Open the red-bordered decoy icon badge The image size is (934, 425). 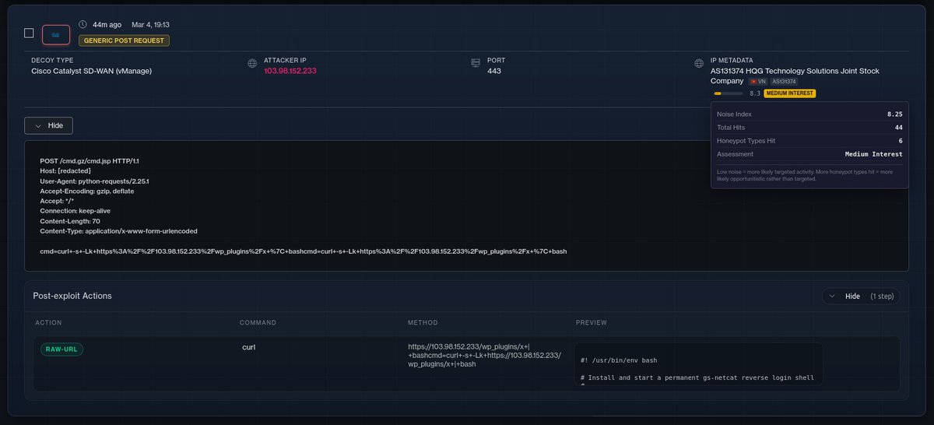[56, 35]
